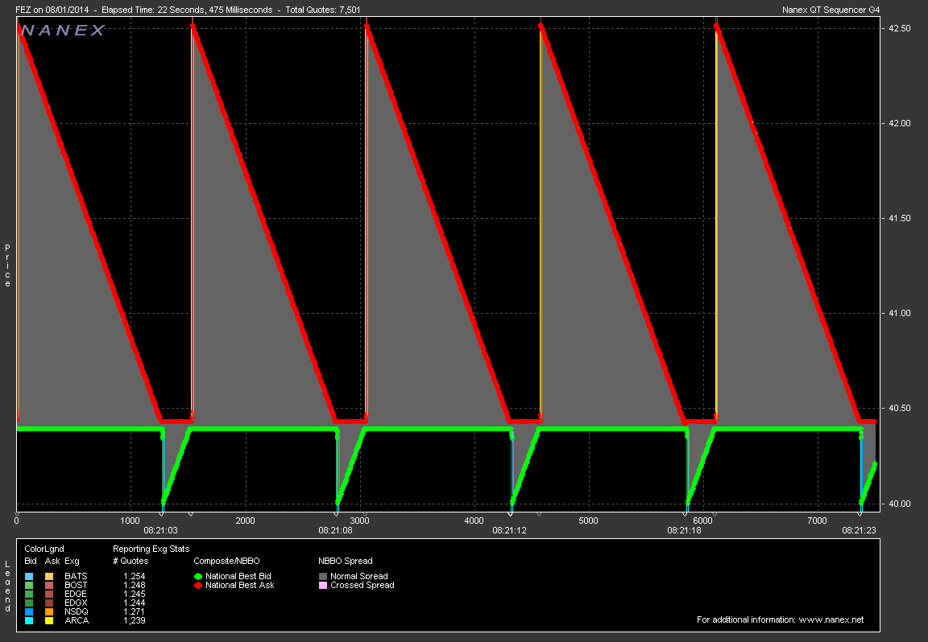Click the Composite/NBBO heading
Screen dimensions: 928x642
[x=226, y=561]
